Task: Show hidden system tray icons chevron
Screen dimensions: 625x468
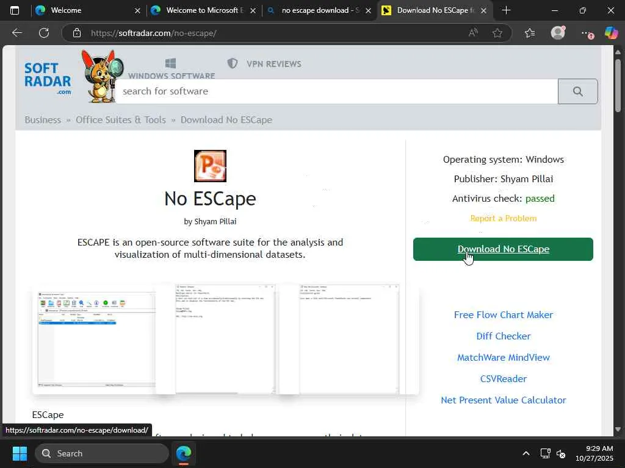Action: pos(526,453)
